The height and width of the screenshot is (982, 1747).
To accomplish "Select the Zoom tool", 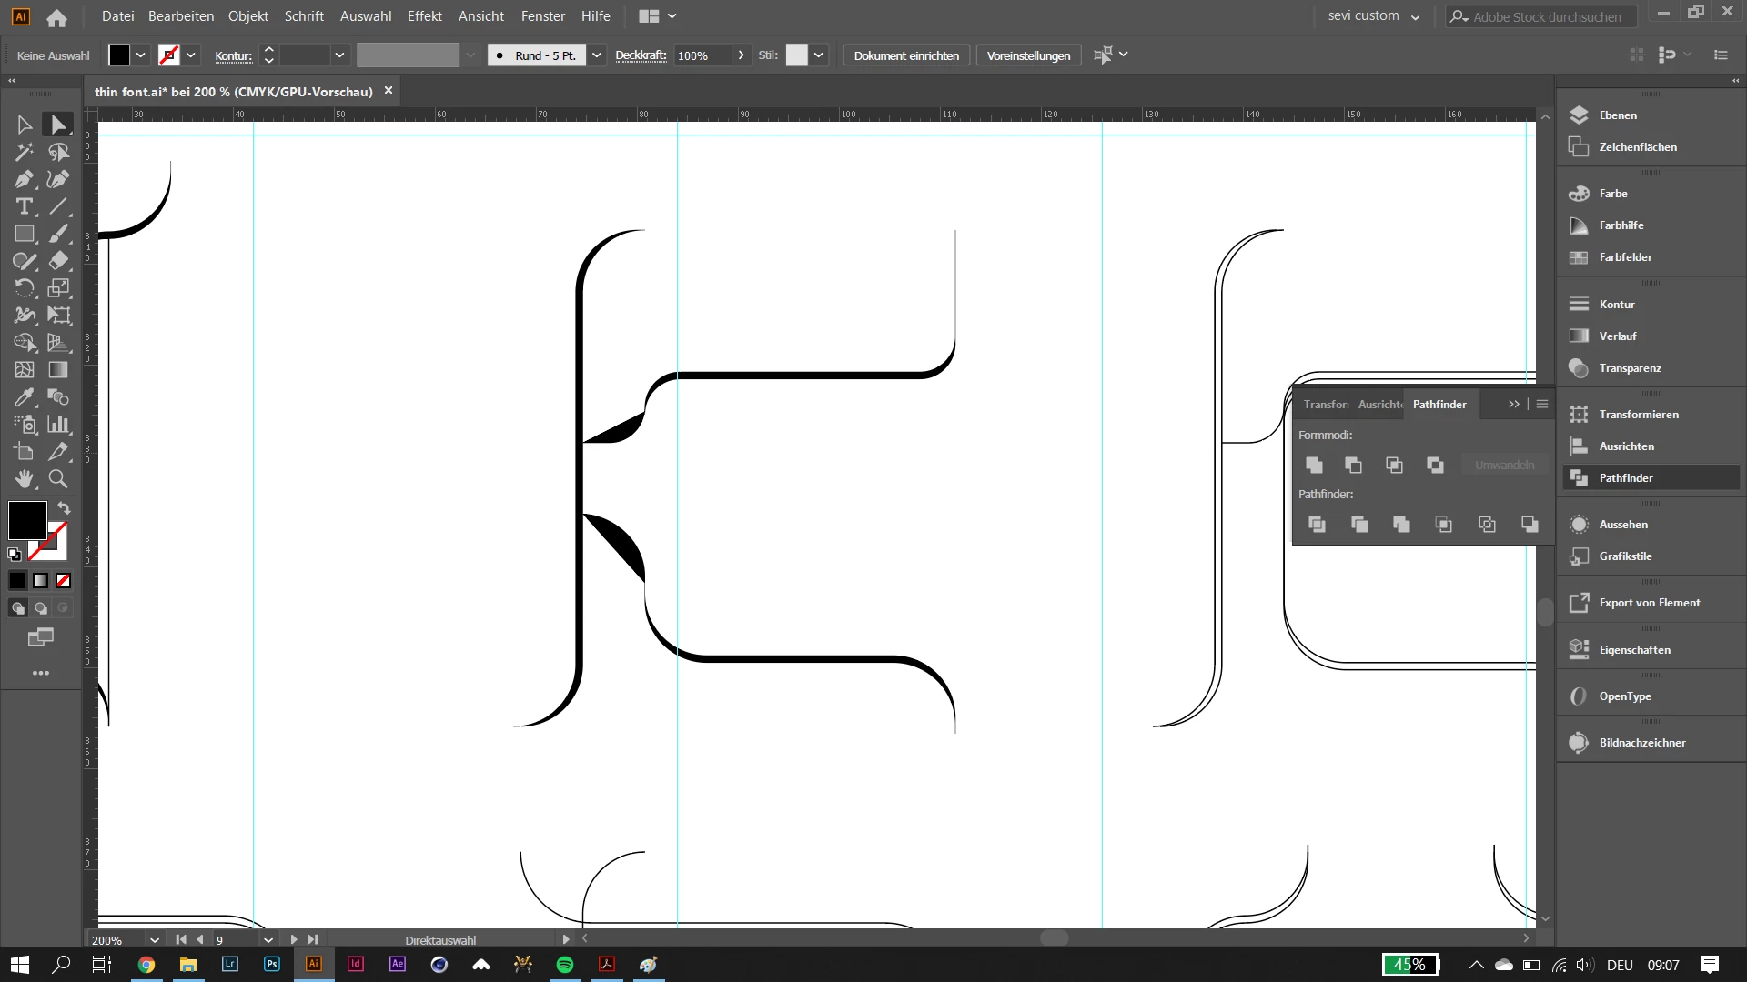I will click(x=58, y=479).
